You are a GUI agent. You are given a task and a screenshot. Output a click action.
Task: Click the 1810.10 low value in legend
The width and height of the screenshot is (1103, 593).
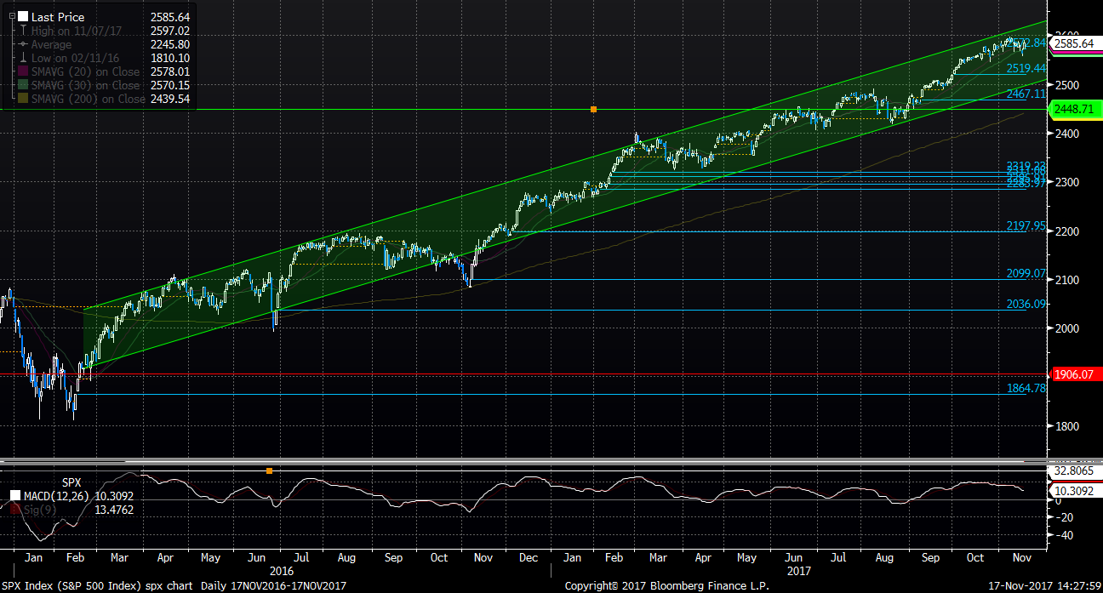pos(169,58)
